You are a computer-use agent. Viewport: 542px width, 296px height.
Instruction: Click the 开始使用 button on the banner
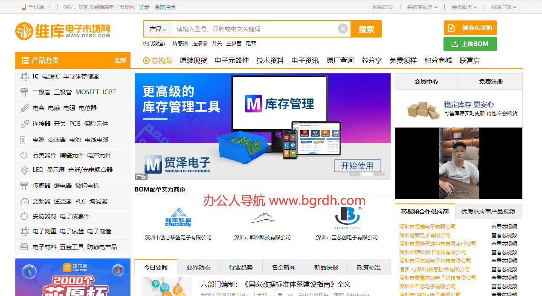(x=357, y=166)
